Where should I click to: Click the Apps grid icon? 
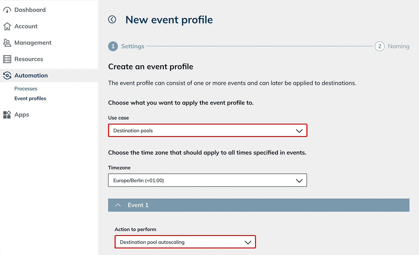point(7,115)
